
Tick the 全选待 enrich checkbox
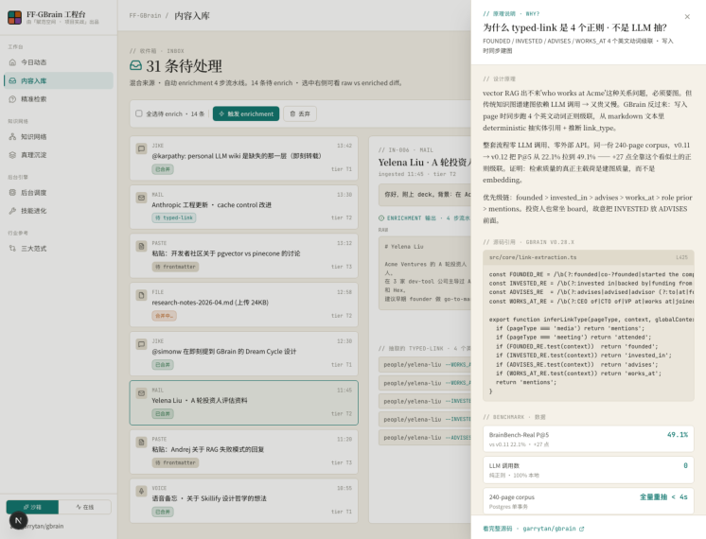click(139, 113)
